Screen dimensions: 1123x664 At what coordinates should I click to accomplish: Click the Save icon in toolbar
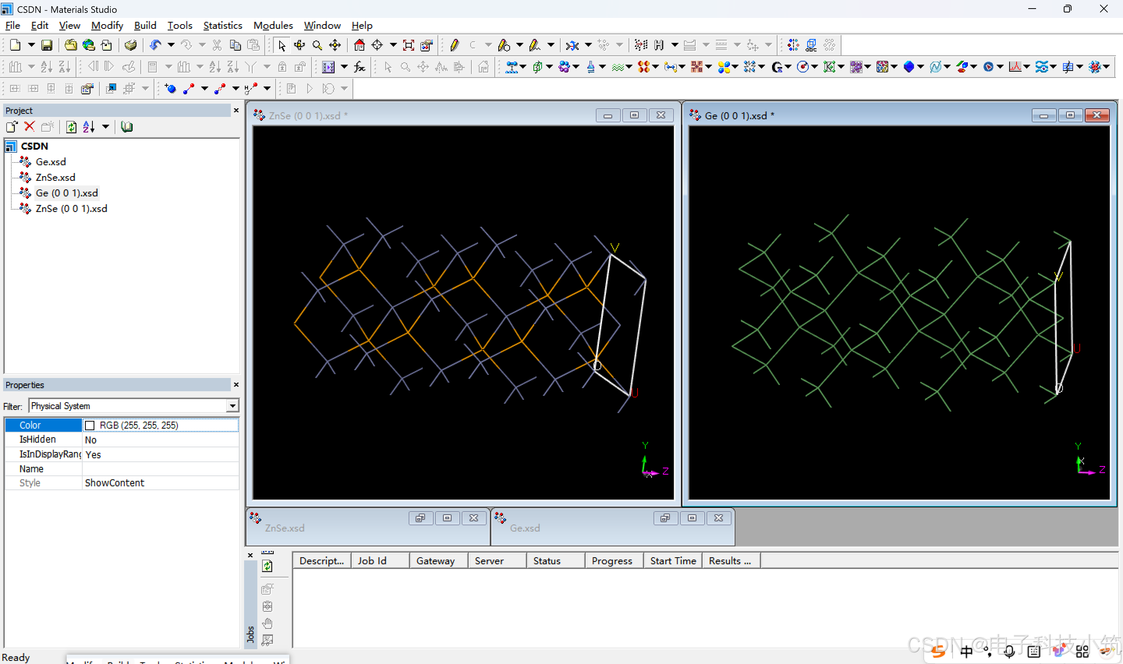coord(46,45)
